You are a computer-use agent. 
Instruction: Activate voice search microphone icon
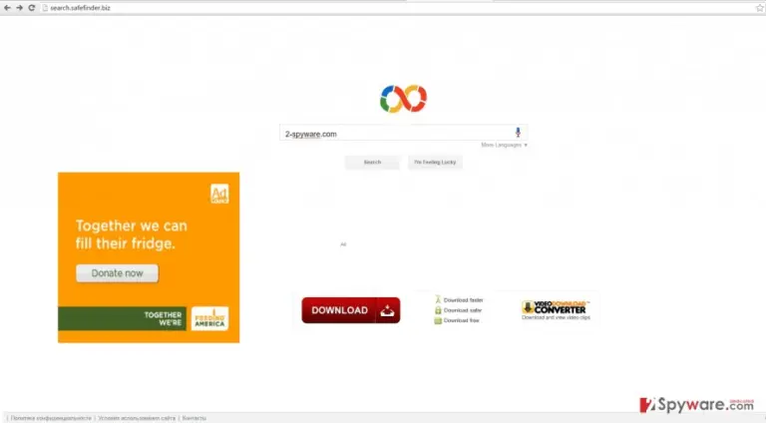[x=518, y=133]
